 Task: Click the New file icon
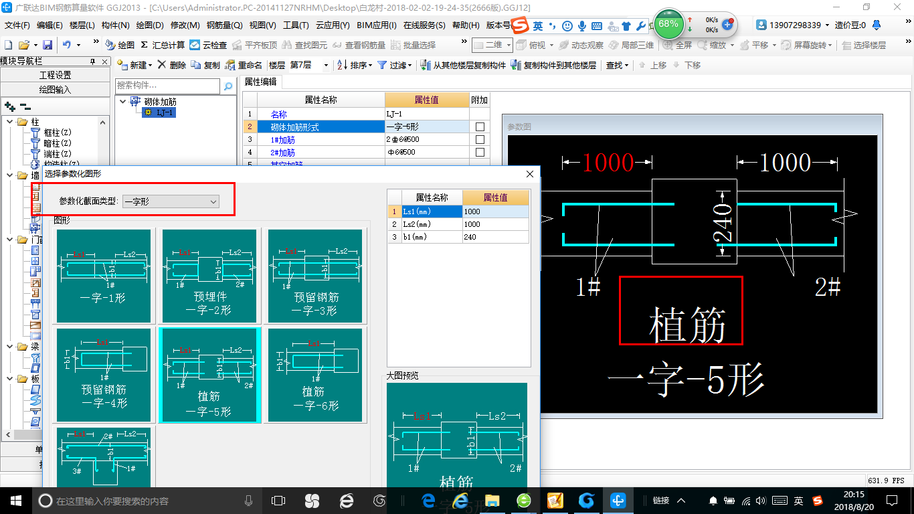coord(8,45)
